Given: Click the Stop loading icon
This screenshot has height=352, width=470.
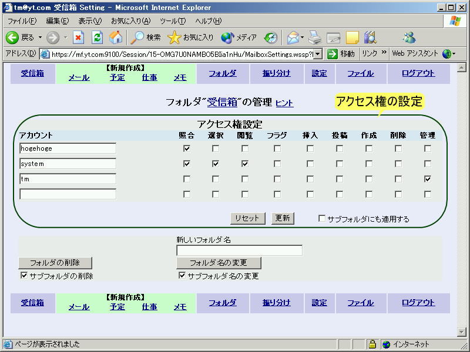Looking at the screenshot, I should [79, 38].
